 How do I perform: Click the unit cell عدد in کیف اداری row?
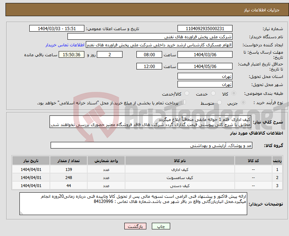coord(106,169)
